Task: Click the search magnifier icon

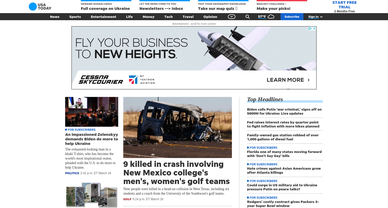Action: coord(248,17)
